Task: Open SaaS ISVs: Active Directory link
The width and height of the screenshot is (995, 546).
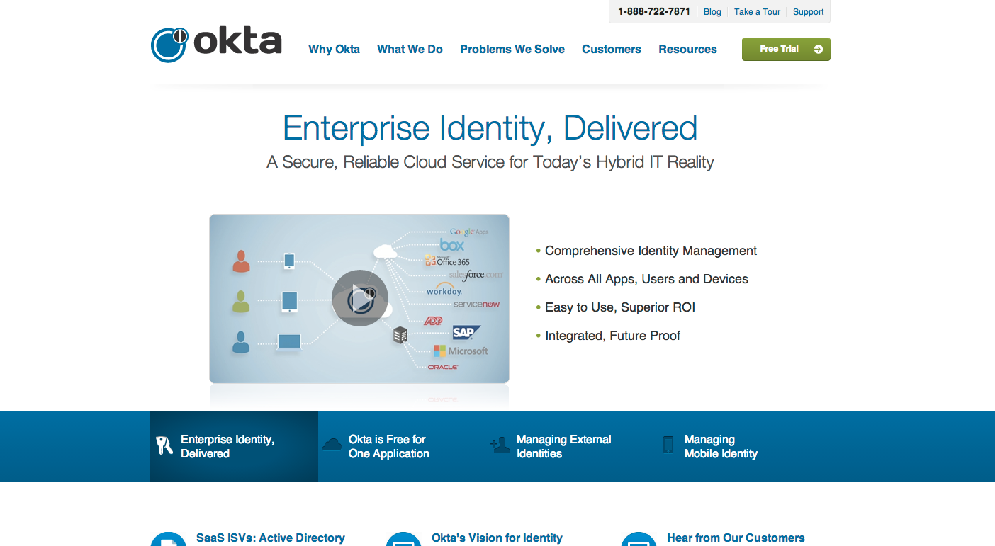Action: pyautogui.click(x=271, y=538)
